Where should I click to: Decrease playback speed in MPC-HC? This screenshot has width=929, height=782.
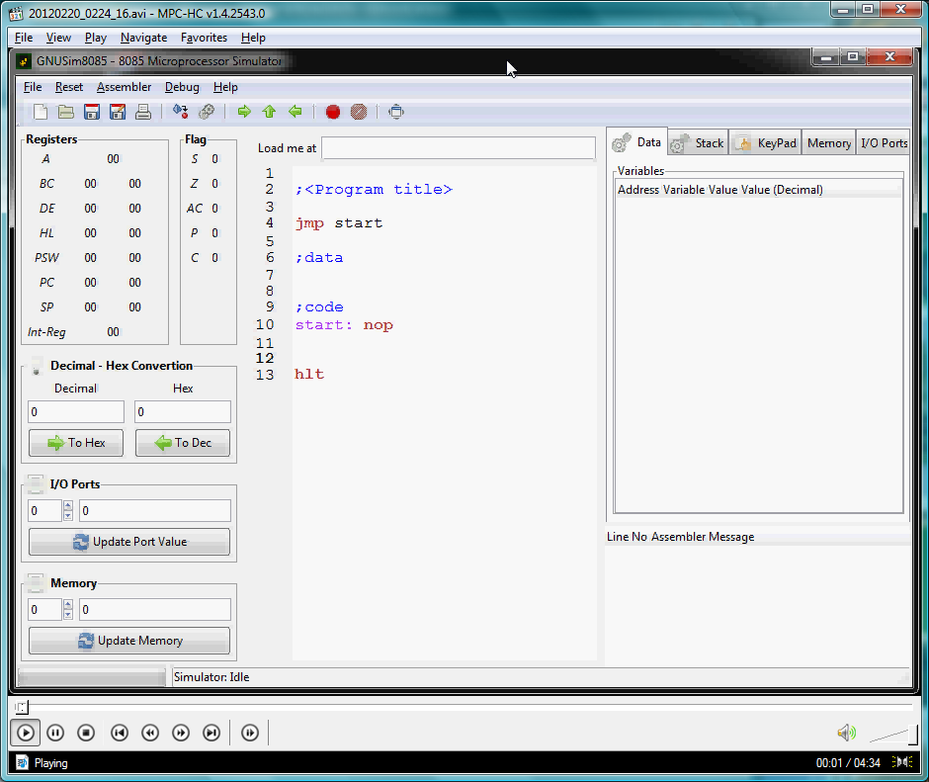point(150,733)
